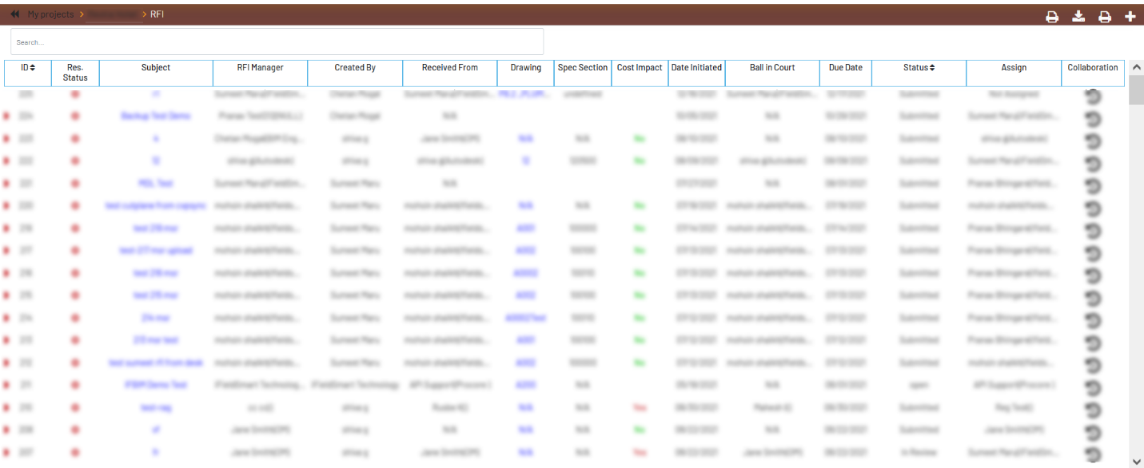Screen dimensions: 1144x468
Task: Click the scrollbar down arrow
Action: click(x=1136, y=462)
